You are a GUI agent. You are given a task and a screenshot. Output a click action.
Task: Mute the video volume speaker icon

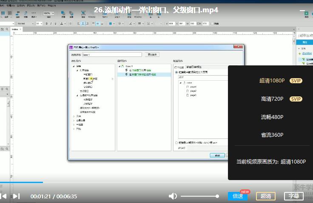pyautogui.click(x=173, y=196)
